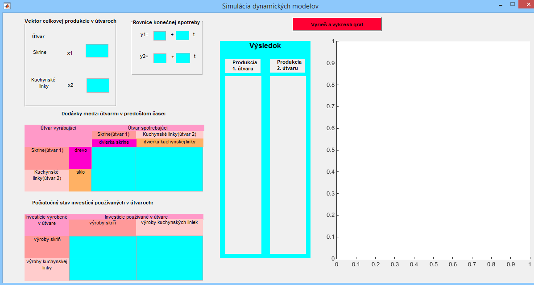This screenshot has width=534, height=285.
Task: Select výroby kuchynskej linky row, kuchynských liniek cell
Action: 170,269
